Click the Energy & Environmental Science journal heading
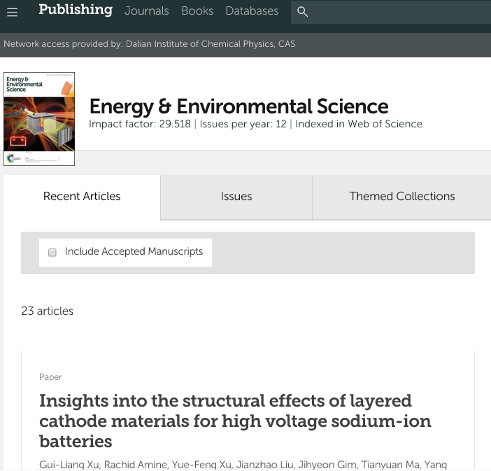 [239, 106]
